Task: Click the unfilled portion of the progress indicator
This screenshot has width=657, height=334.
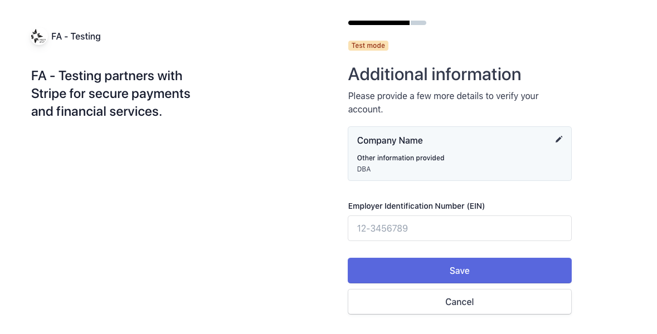Action: point(418,23)
